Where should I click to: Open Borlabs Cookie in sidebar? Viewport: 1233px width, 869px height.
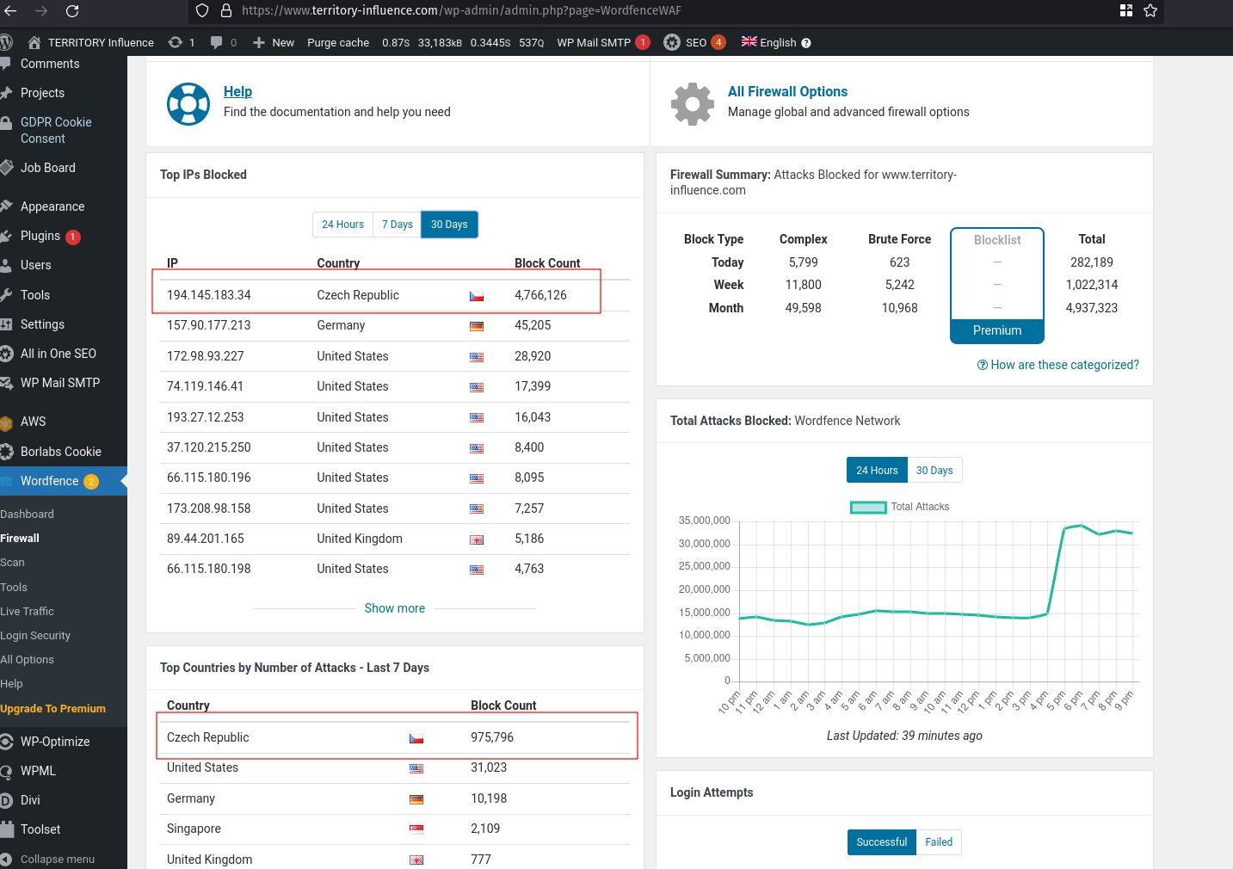tap(61, 452)
